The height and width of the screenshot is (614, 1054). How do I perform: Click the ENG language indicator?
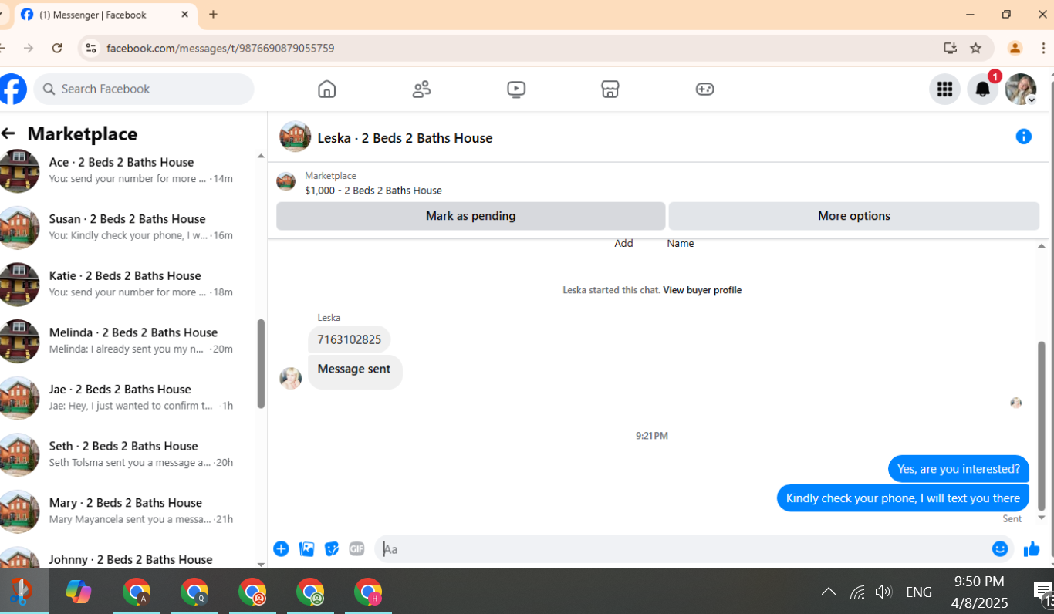918,592
